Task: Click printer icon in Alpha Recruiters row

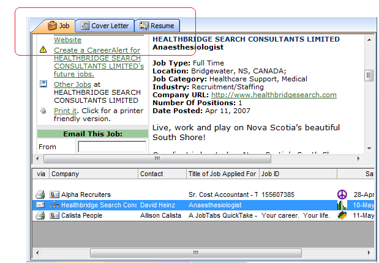Action: pyautogui.click(x=40, y=194)
